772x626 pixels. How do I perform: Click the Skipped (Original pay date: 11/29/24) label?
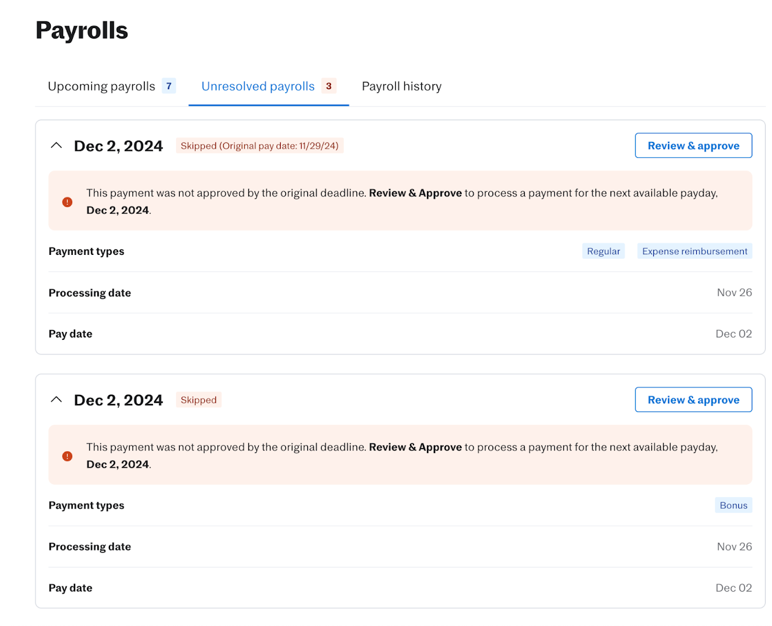click(x=259, y=145)
